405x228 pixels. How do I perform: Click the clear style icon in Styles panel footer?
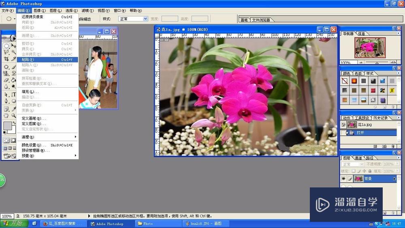375,107
